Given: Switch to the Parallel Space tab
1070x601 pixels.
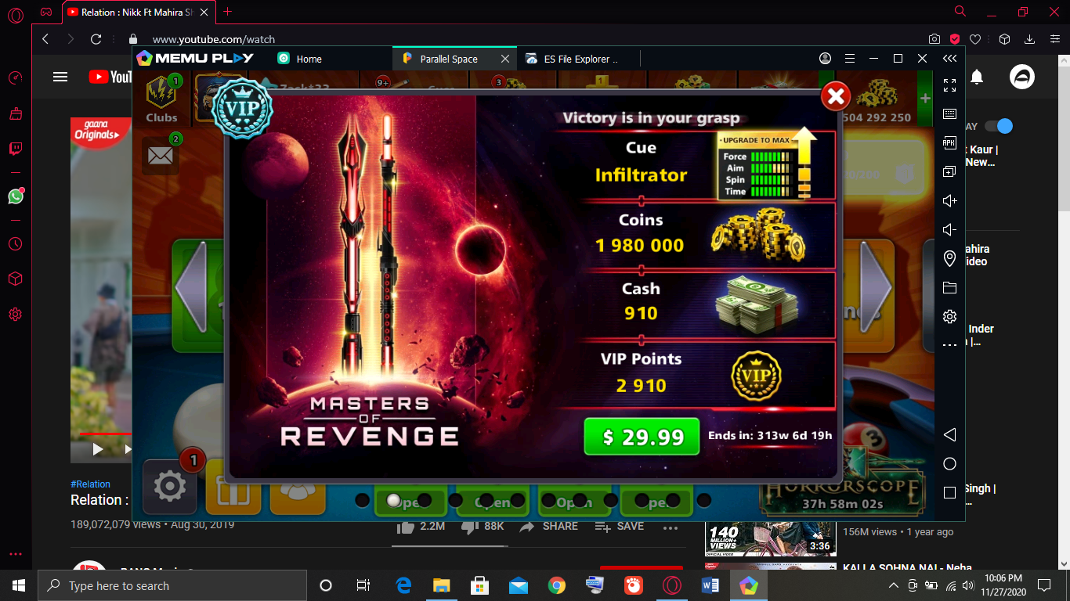Looking at the screenshot, I should (448, 59).
